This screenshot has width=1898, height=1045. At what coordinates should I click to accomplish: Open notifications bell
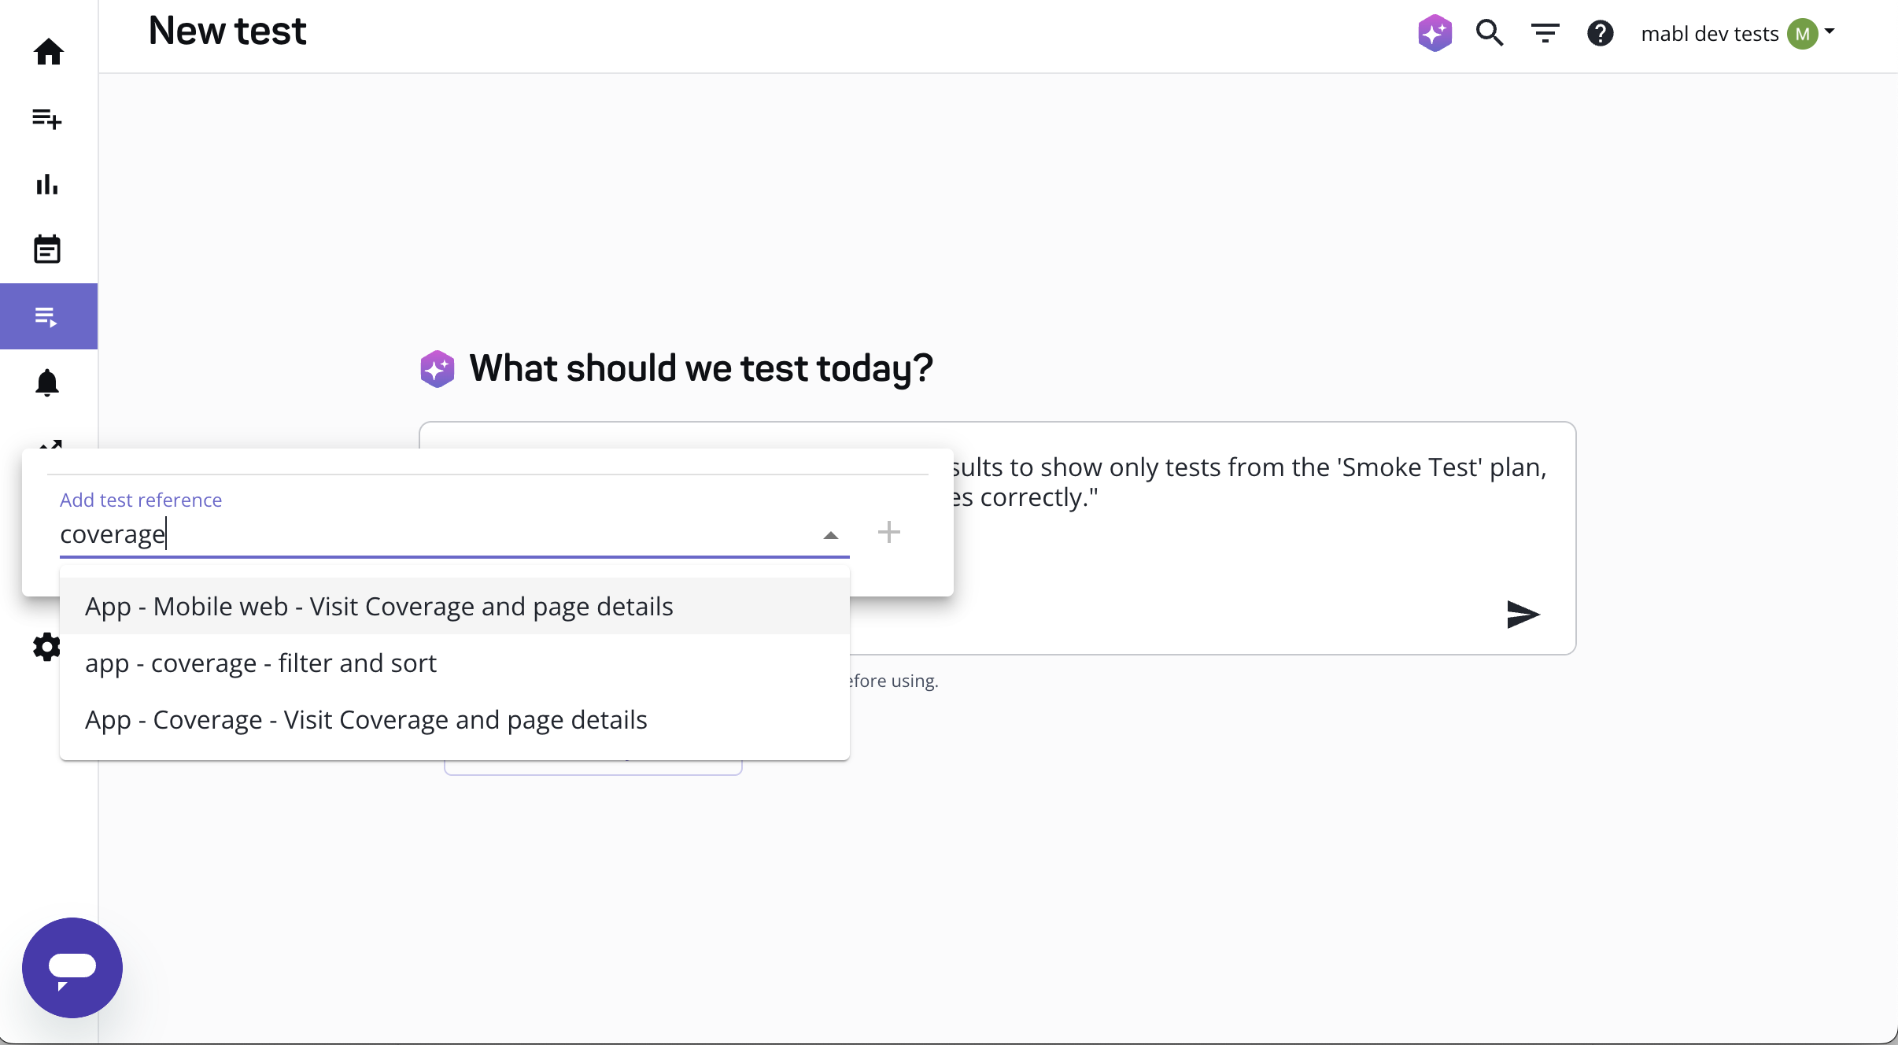point(48,382)
